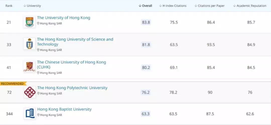Sort by University name column
The image size is (271, 125).
pos(32,6)
